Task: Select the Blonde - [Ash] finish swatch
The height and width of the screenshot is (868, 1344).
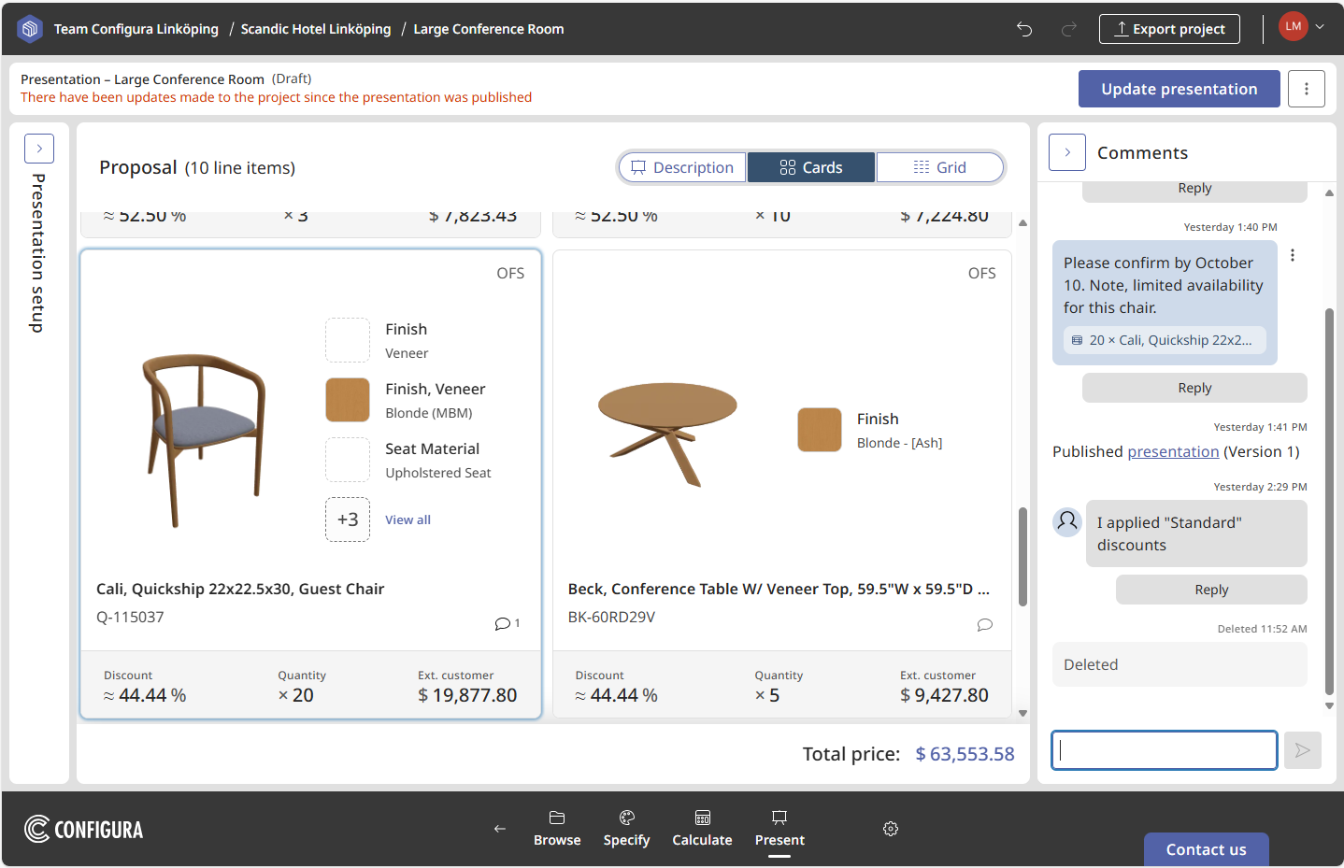Action: pyautogui.click(x=820, y=430)
